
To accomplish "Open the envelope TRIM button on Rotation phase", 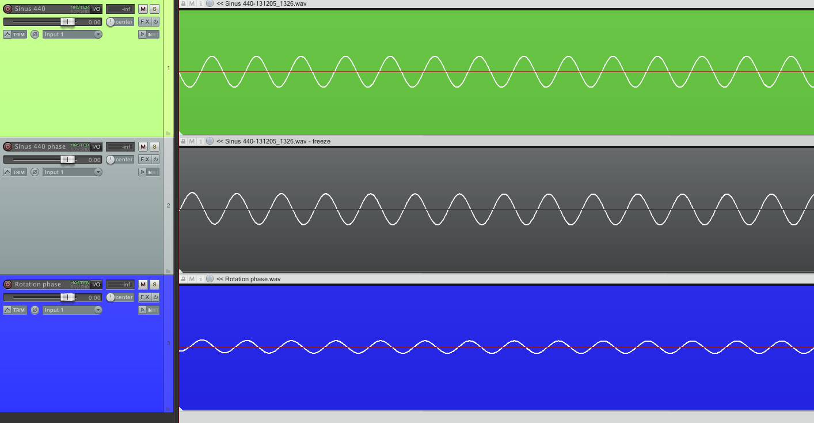I will 15,310.
